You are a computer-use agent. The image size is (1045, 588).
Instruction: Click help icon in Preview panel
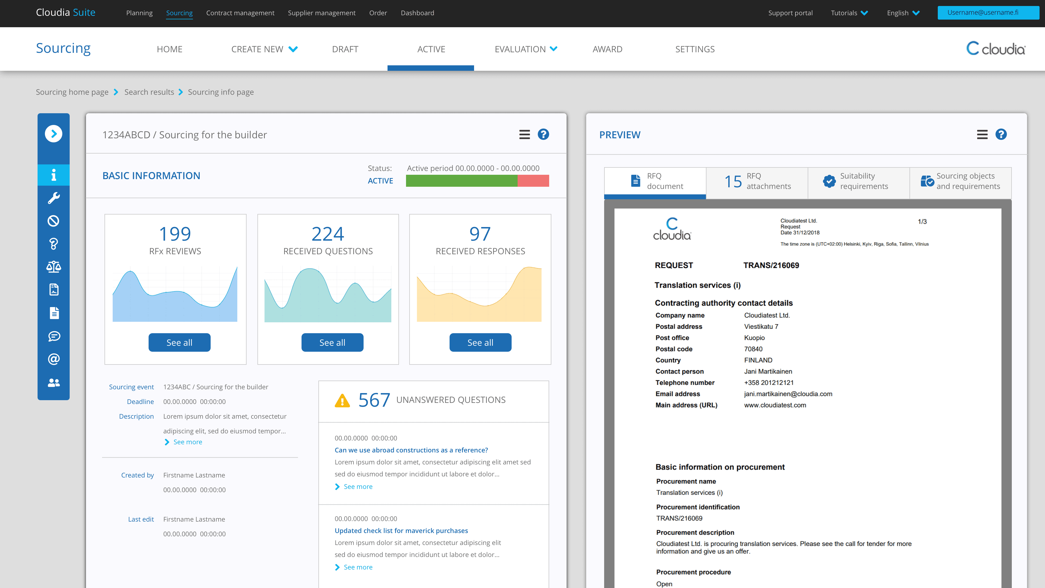click(x=1001, y=134)
